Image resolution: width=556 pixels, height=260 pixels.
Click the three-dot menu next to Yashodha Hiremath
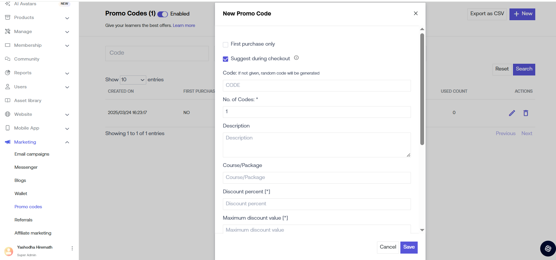pos(72,248)
